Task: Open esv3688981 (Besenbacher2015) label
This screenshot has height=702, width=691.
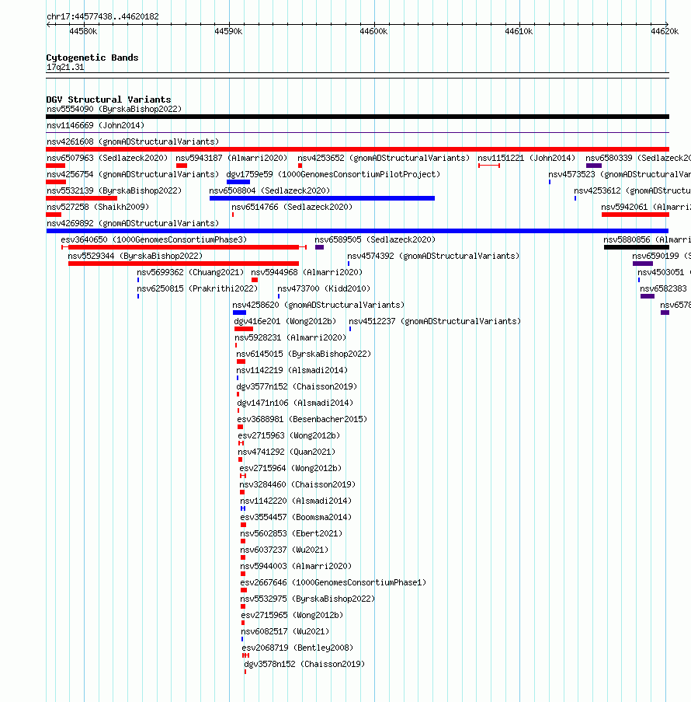Action: tap(302, 420)
